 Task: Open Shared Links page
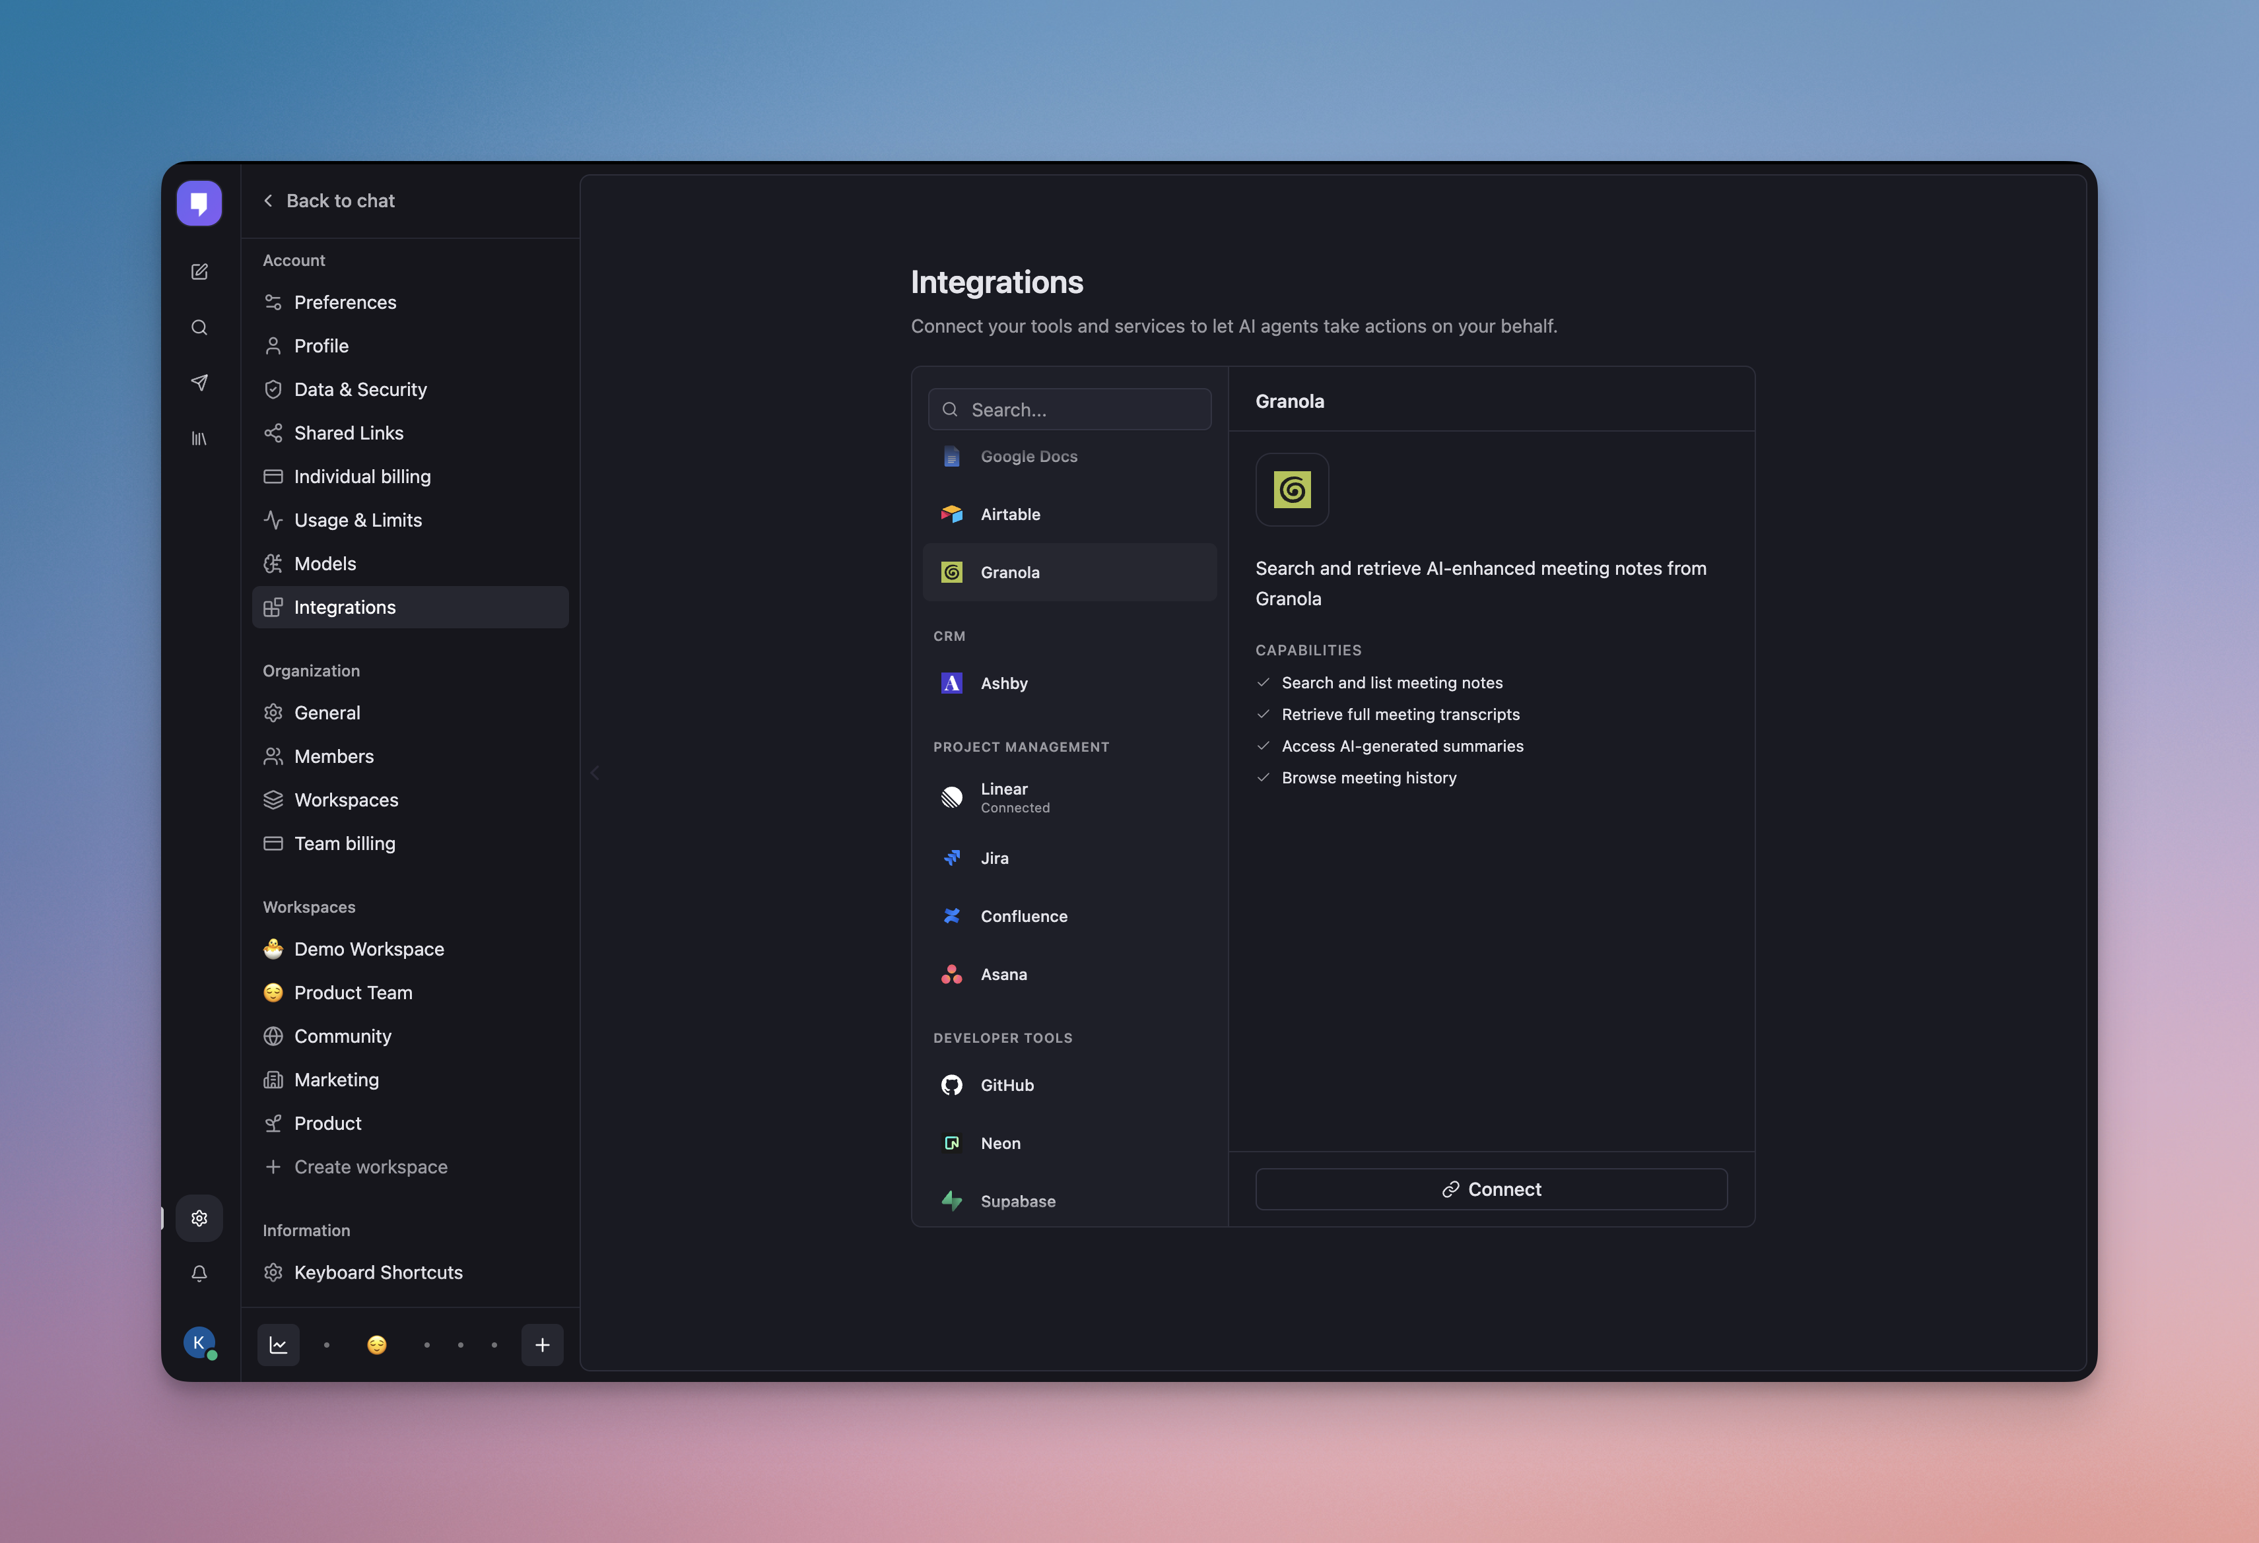coord(410,434)
